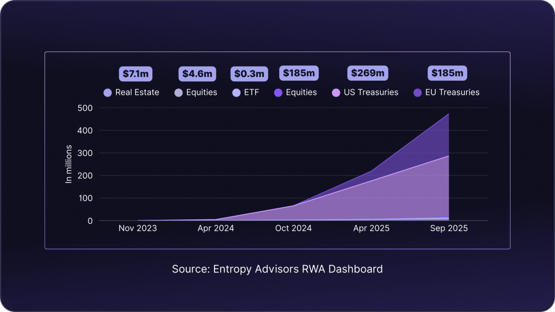Select the Oct 2024 x-axis label
Viewport: 555px width, 312px height.
[293, 229]
